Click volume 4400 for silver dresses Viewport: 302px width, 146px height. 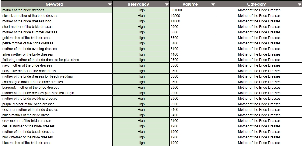pos(193,54)
